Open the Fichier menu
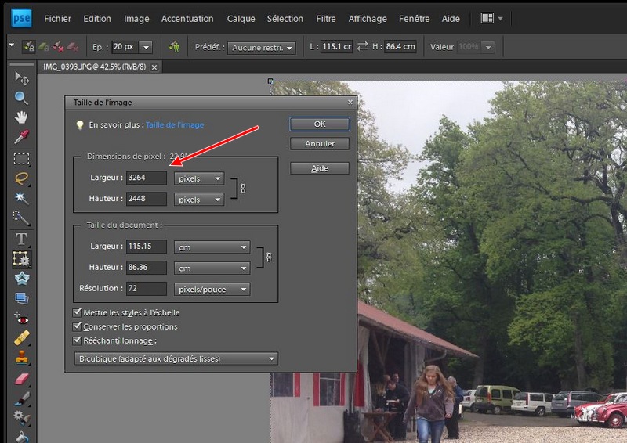The width and height of the screenshot is (627, 443). (x=57, y=19)
